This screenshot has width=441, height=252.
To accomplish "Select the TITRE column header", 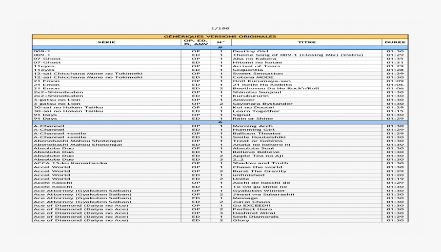I will (x=307, y=42).
